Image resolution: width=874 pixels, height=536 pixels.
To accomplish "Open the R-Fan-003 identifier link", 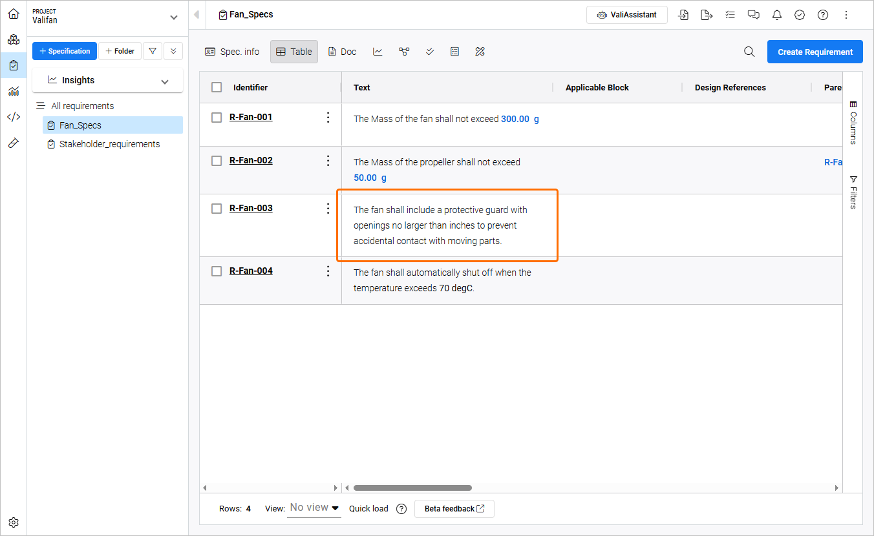I will point(251,208).
